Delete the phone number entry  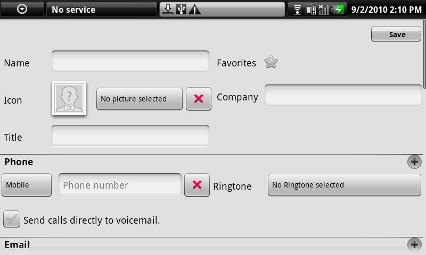[196, 185]
